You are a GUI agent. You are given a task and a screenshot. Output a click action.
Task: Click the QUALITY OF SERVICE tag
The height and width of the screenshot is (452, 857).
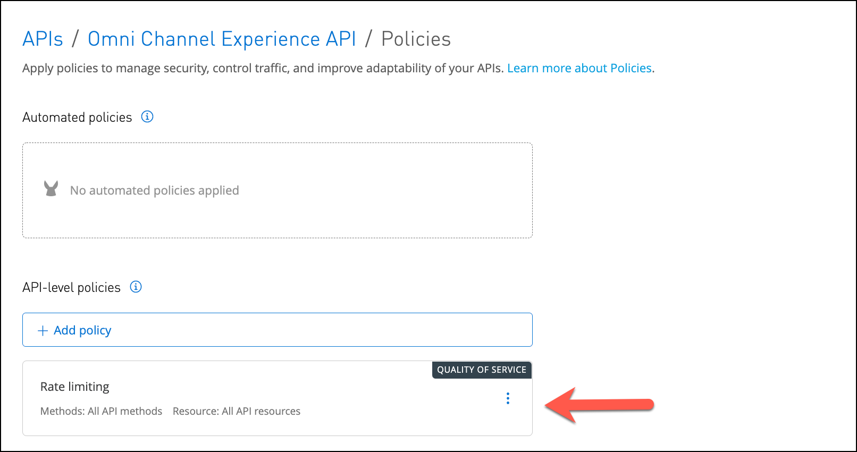click(482, 370)
